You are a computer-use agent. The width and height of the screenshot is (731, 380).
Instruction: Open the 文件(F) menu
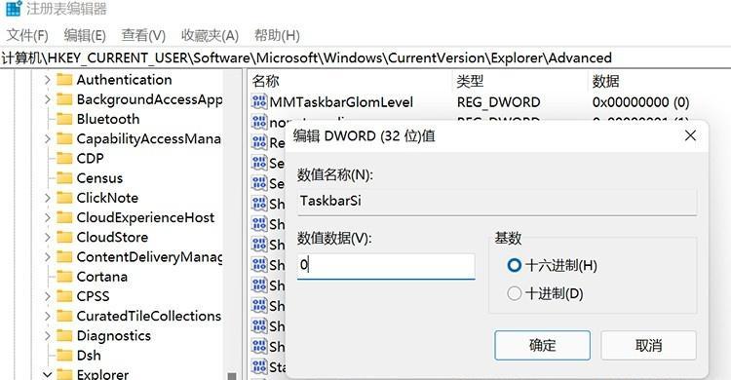point(27,35)
